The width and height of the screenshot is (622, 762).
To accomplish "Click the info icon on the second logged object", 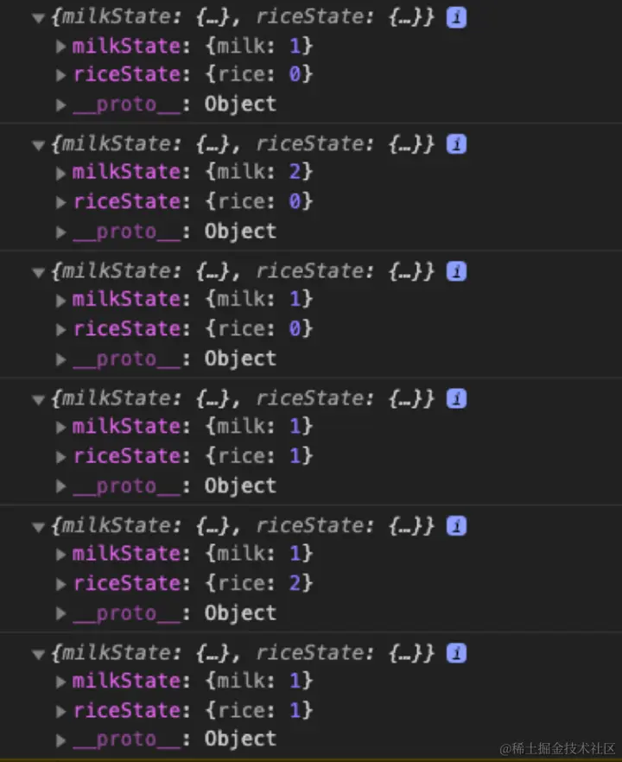I will (456, 144).
